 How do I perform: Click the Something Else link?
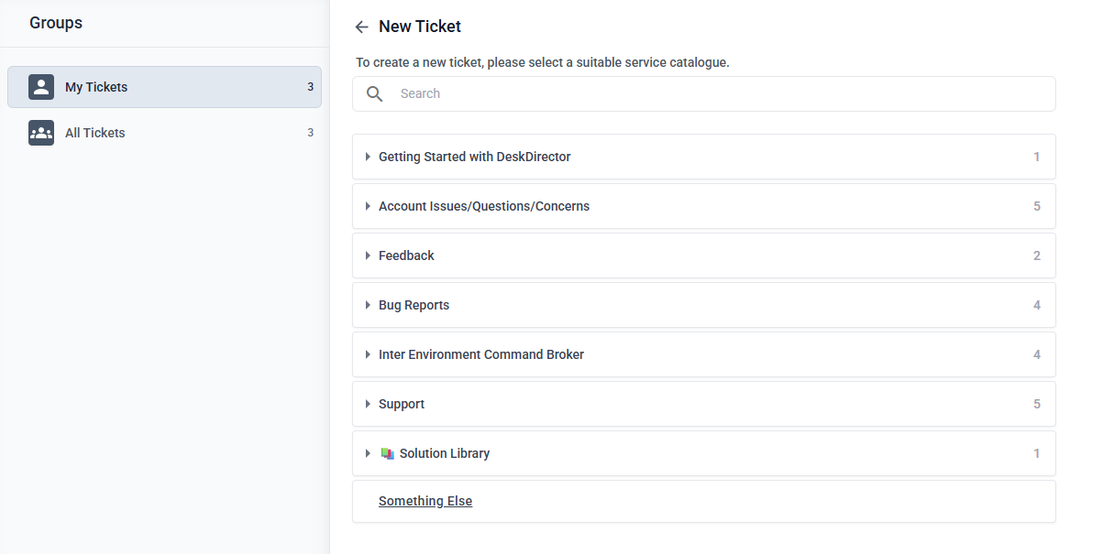(x=425, y=501)
